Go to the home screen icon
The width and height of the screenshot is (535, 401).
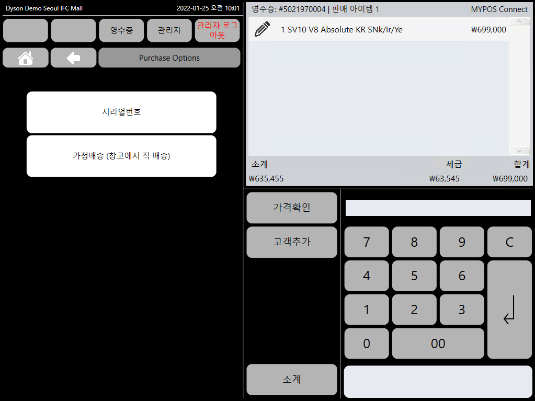[26, 58]
